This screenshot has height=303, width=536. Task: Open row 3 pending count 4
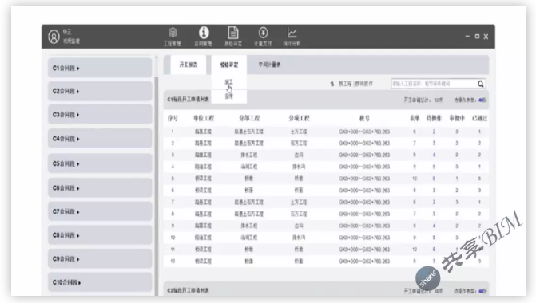[x=434, y=155]
